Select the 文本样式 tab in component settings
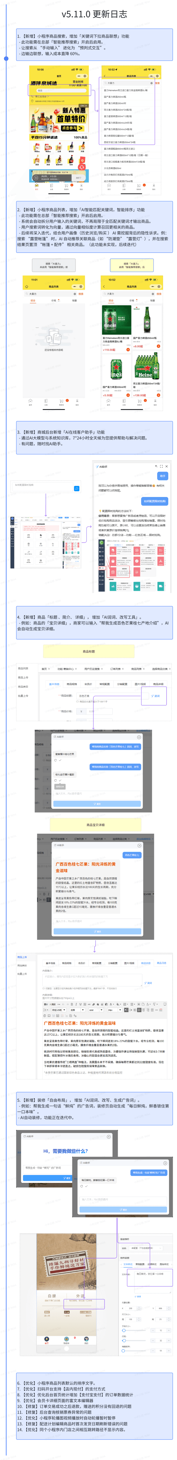The image size is (177, 1460). 128,1264
